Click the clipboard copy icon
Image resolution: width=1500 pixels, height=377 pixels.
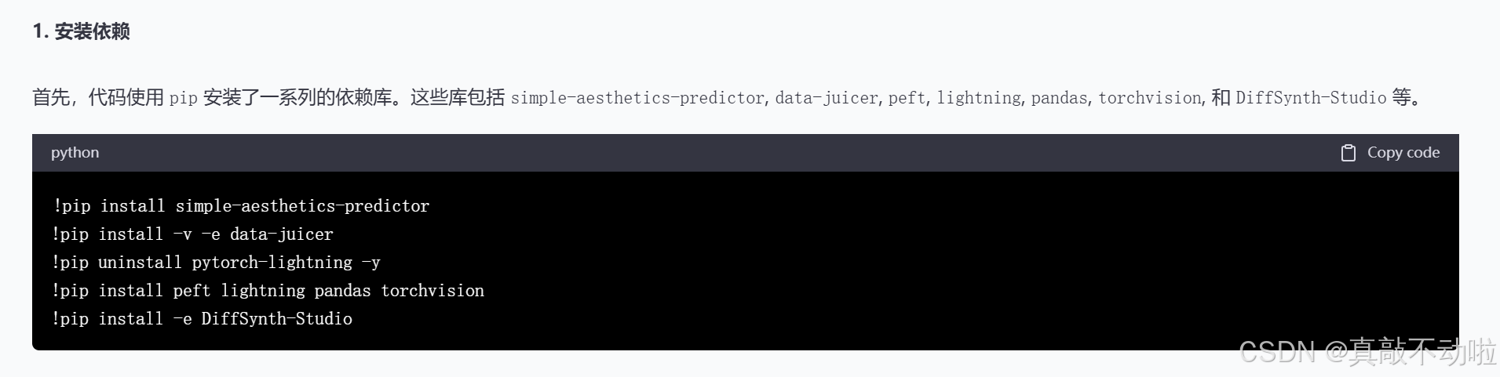pyautogui.click(x=1348, y=153)
